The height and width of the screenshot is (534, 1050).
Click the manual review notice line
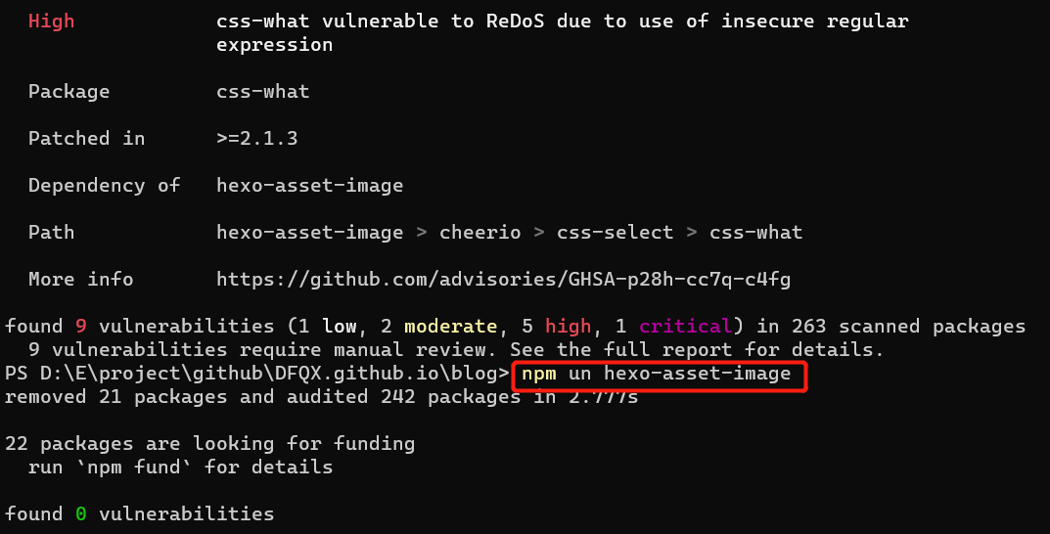tap(455, 349)
